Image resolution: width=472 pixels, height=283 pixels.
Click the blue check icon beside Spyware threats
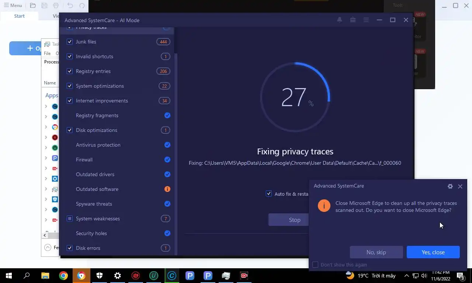[x=167, y=204]
